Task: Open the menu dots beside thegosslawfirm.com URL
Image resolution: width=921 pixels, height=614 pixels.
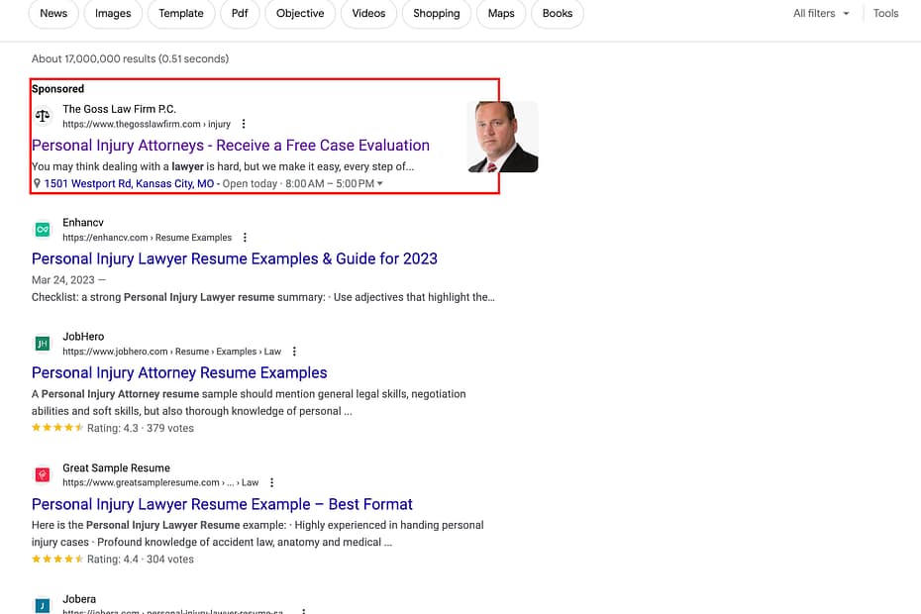Action: tap(244, 124)
